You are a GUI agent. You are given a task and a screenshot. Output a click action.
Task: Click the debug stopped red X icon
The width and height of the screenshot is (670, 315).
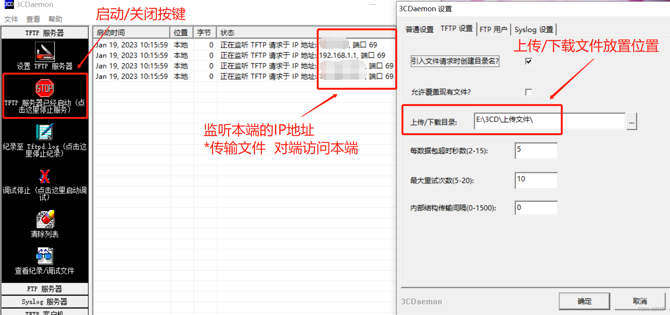coord(45,176)
